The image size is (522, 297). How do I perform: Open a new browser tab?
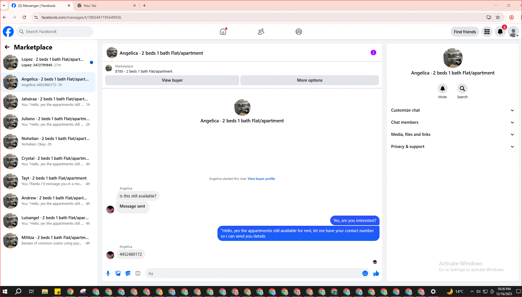pos(144,5)
